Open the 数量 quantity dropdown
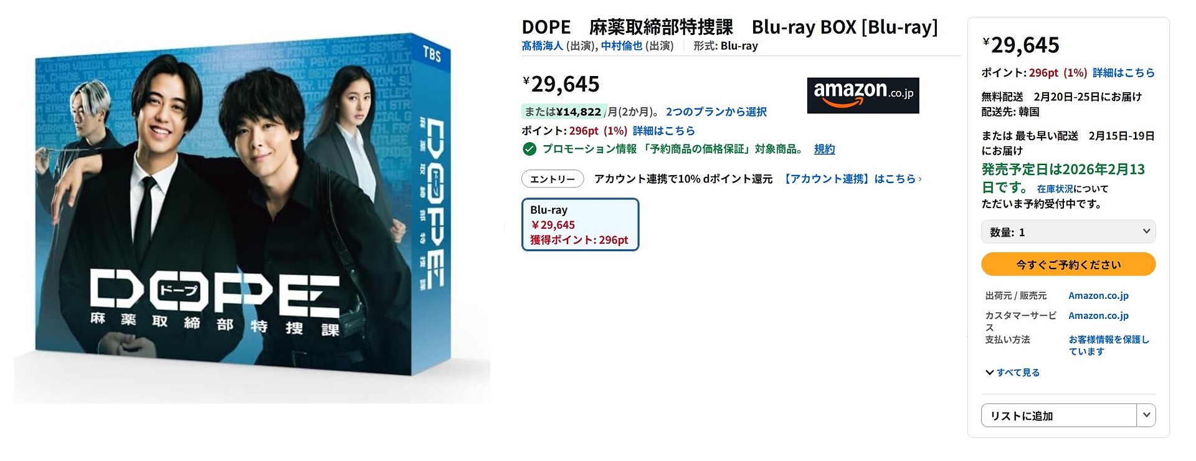Viewport: 1196px width, 461px height. [1068, 232]
